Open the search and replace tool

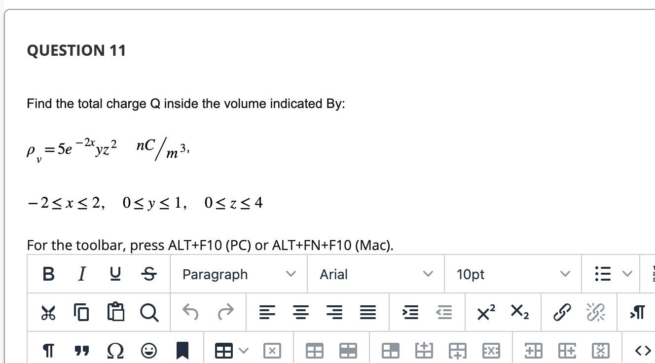[149, 312]
